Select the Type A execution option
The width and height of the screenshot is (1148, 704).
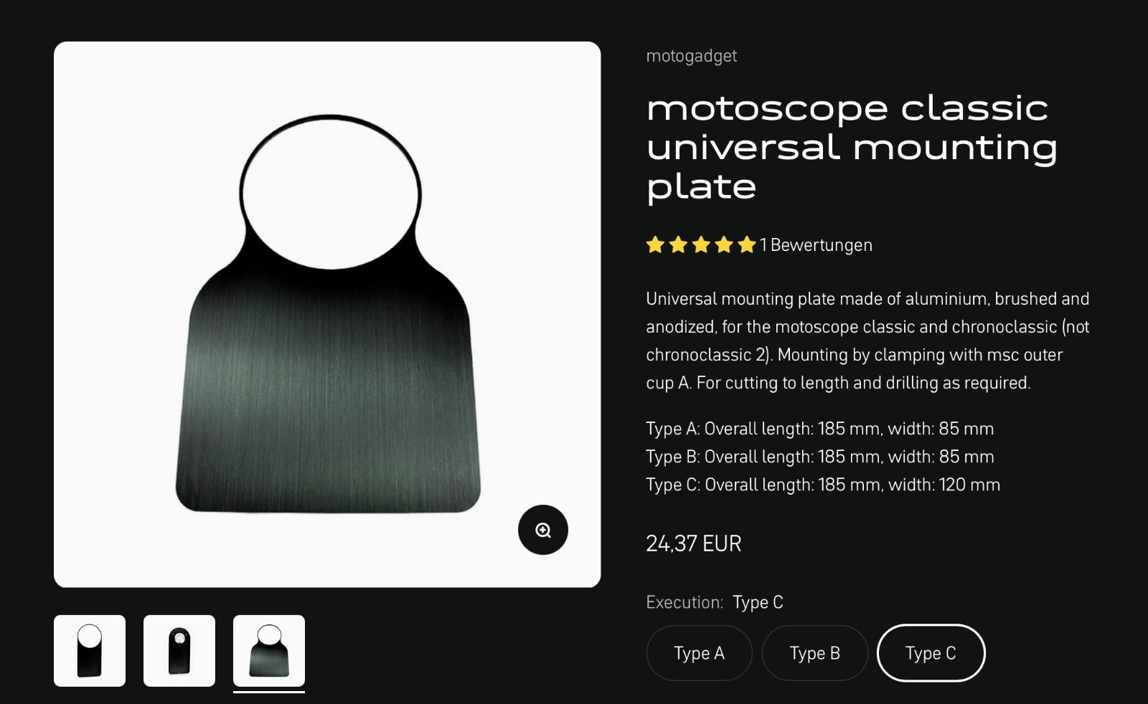700,653
